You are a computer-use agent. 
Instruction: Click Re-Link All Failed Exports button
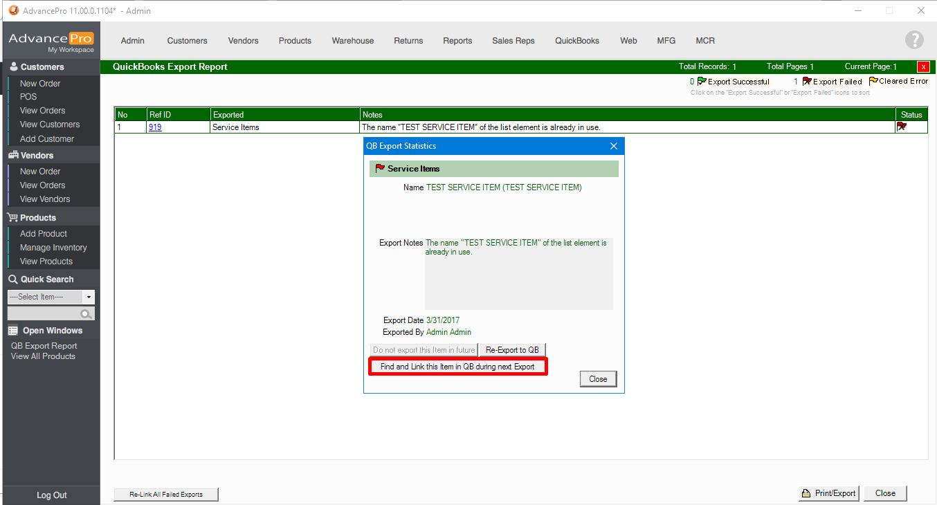[x=166, y=495]
